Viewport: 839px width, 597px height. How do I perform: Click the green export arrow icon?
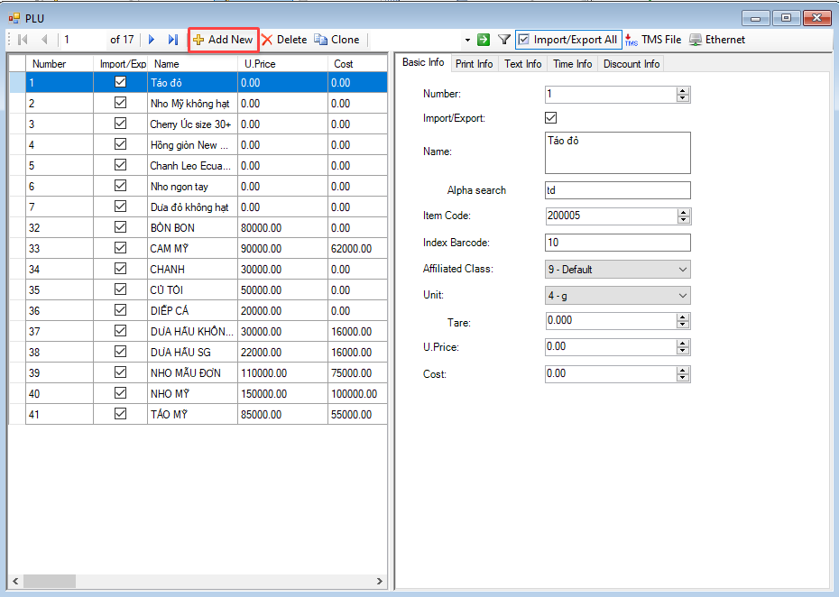tap(484, 40)
